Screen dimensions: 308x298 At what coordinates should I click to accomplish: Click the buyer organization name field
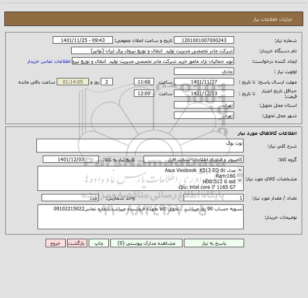tap(152, 51)
